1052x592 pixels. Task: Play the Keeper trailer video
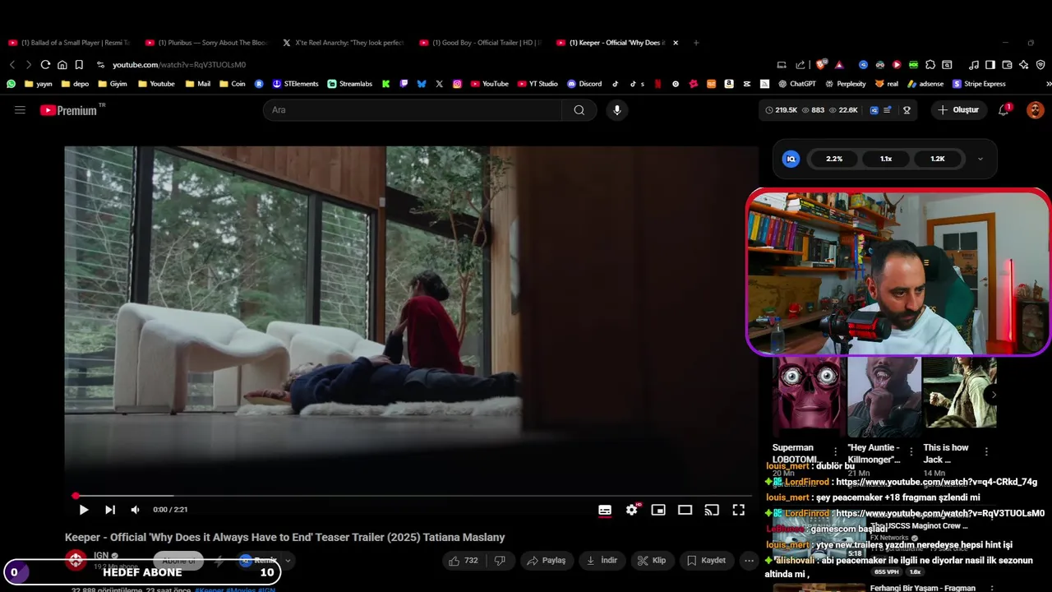pyautogui.click(x=83, y=510)
